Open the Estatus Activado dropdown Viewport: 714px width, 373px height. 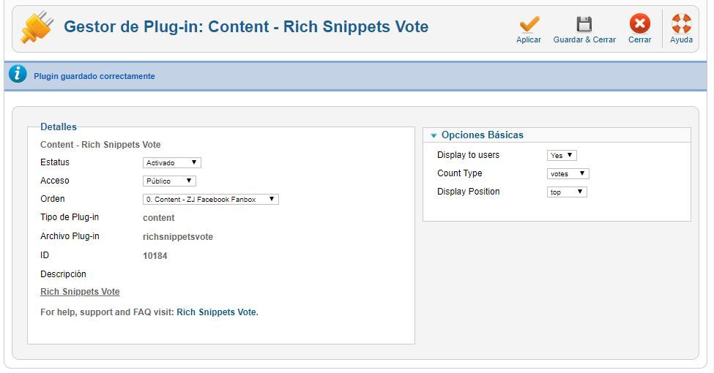point(171,163)
